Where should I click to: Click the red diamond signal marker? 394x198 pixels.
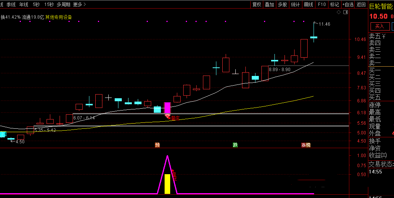click(x=168, y=116)
